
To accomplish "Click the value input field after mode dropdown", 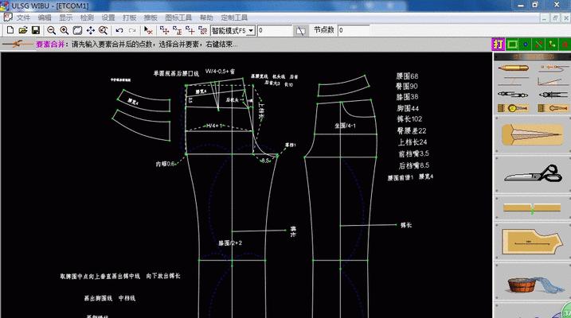I will tap(275, 30).
